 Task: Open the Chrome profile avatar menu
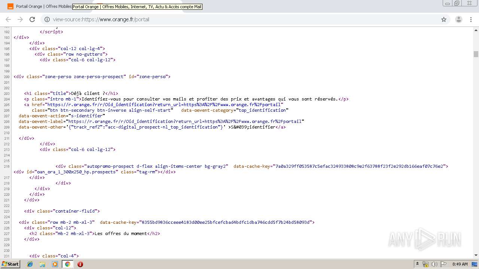[459, 19]
